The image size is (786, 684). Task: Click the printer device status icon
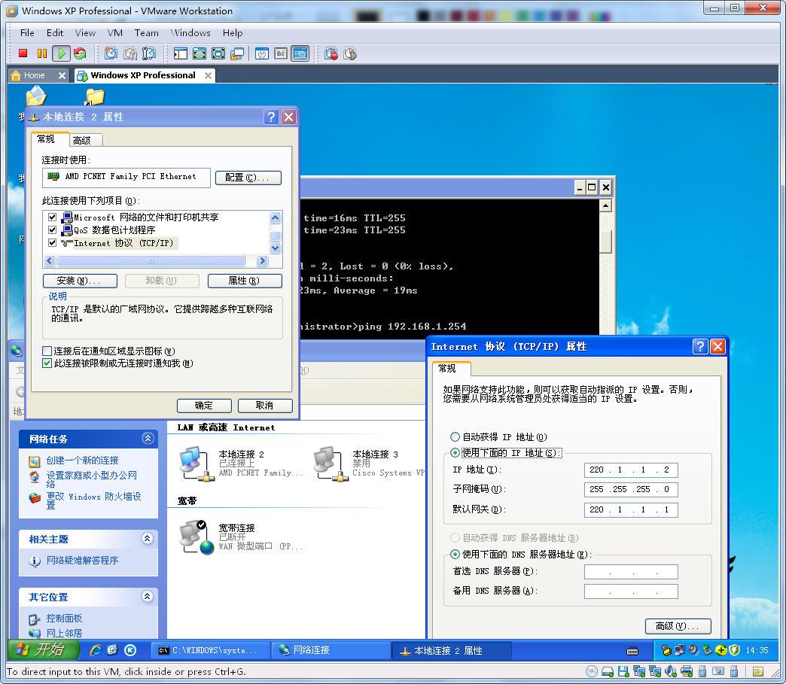coord(687,671)
